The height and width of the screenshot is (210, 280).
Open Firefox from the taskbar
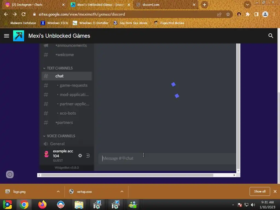click(x=42, y=205)
